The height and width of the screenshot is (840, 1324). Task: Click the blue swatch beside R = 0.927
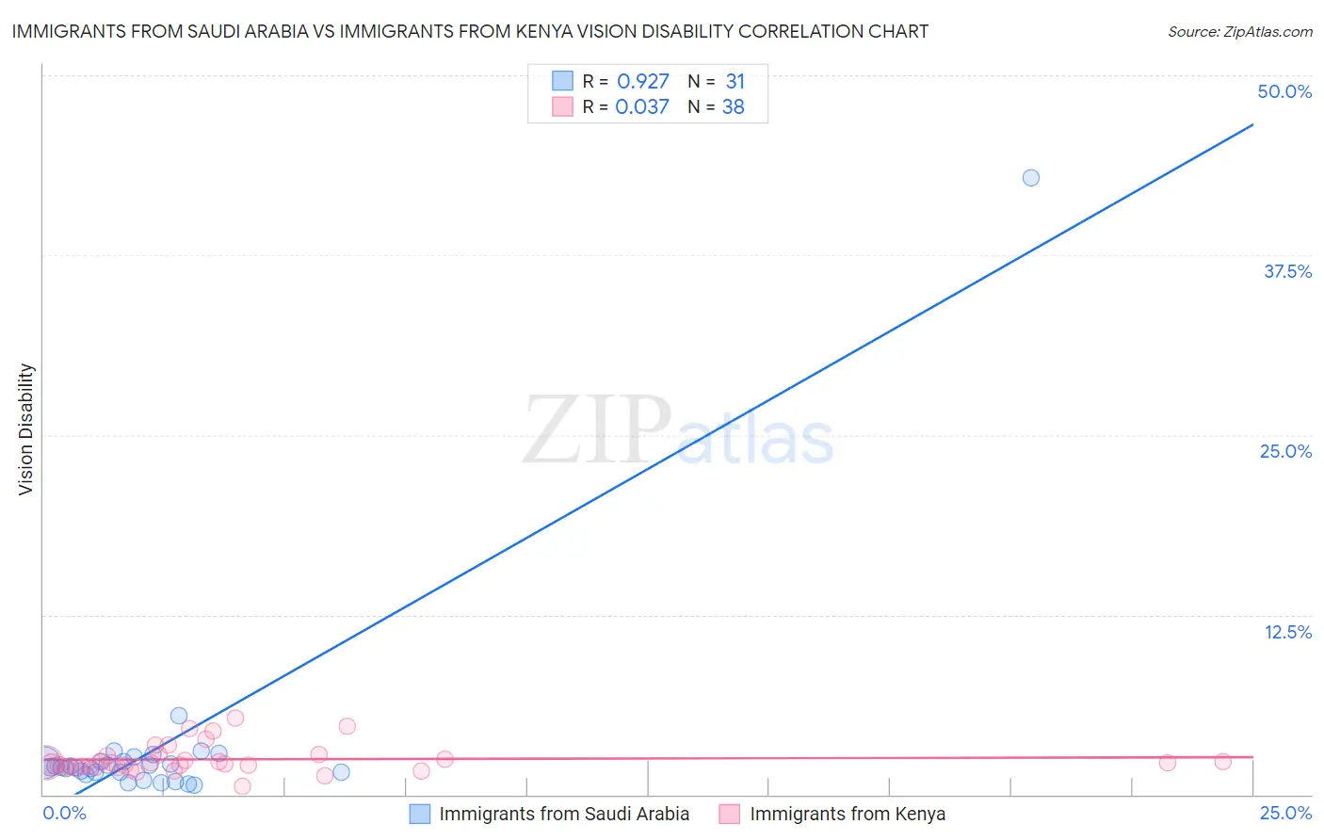pos(562,81)
